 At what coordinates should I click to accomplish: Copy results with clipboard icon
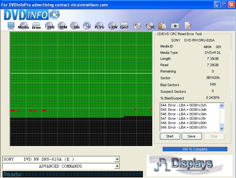(162, 26)
